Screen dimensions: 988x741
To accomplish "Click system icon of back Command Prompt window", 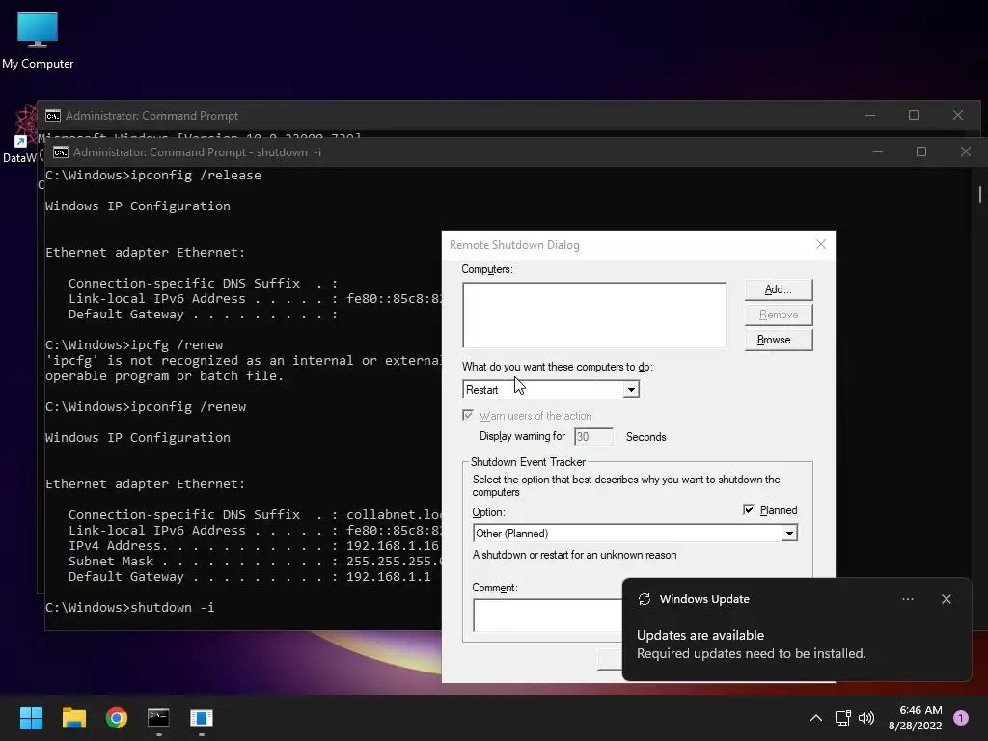I will (x=53, y=116).
